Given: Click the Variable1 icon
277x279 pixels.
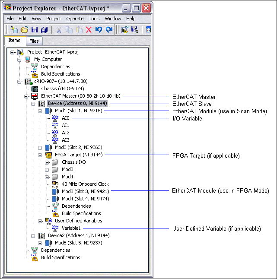Looking at the screenshot, I should [55, 228].
